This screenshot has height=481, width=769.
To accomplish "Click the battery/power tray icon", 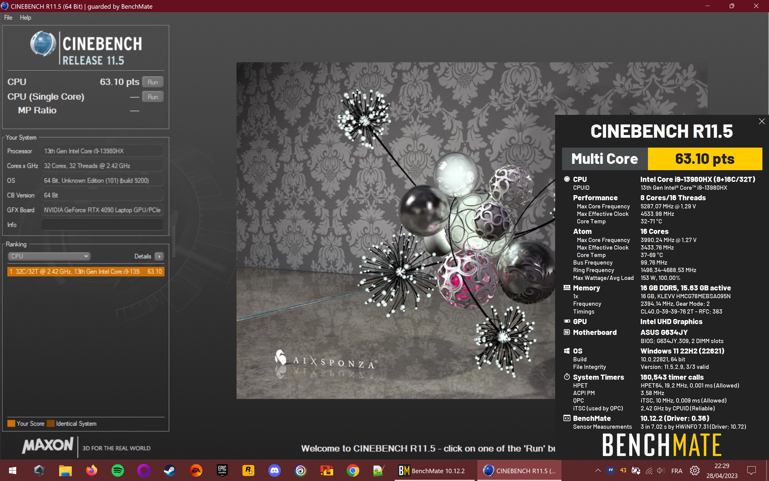I will [636, 470].
